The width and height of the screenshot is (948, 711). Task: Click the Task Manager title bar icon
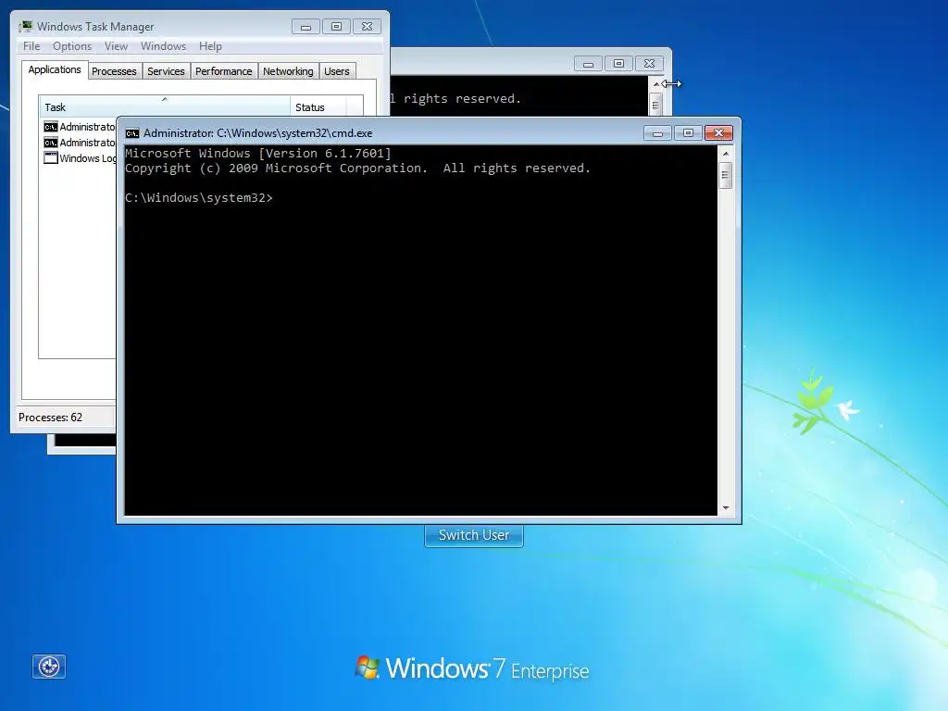(25, 27)
